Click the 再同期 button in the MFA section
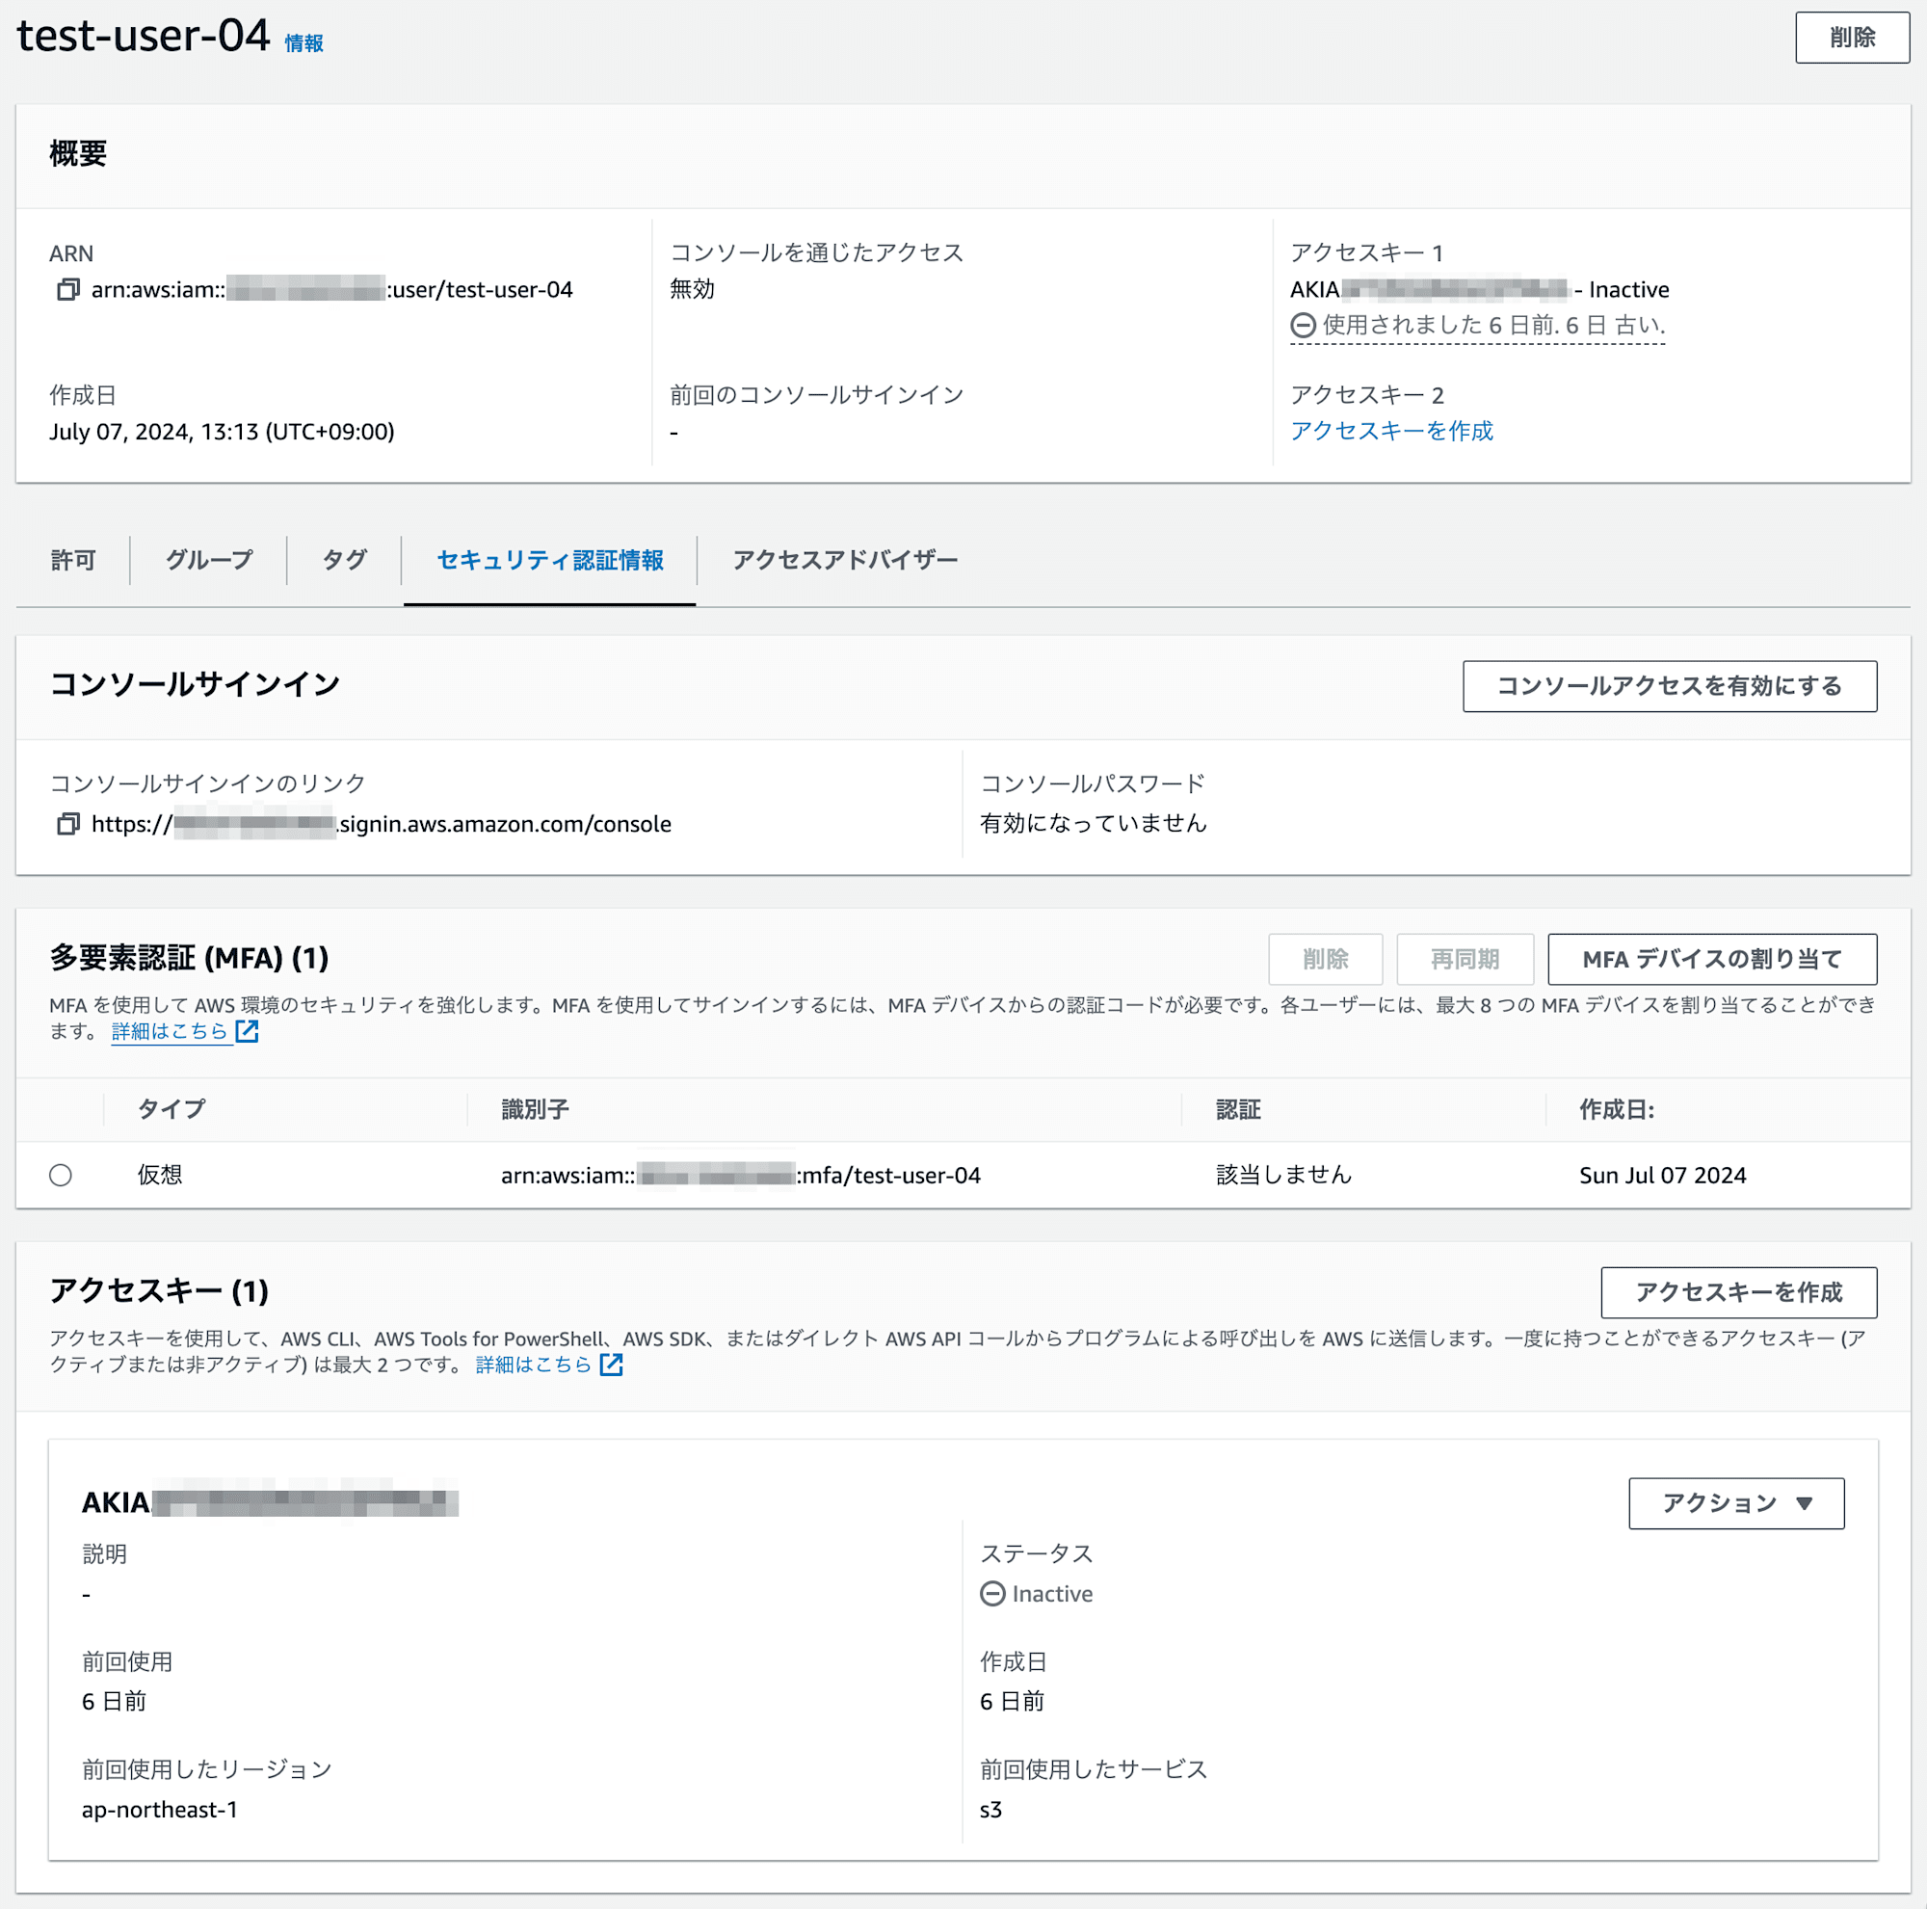The height and width of the screenshot is (1909, 1927). pos(1465,960)
